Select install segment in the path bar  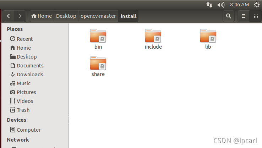point(128,16)
